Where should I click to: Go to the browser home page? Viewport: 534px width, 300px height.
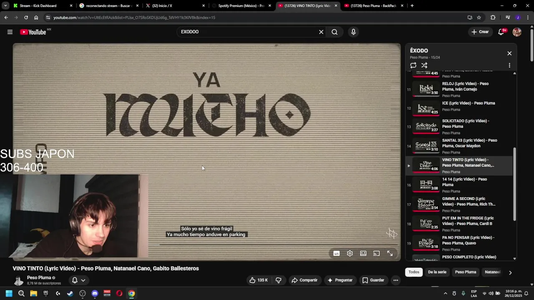point(36,17)
